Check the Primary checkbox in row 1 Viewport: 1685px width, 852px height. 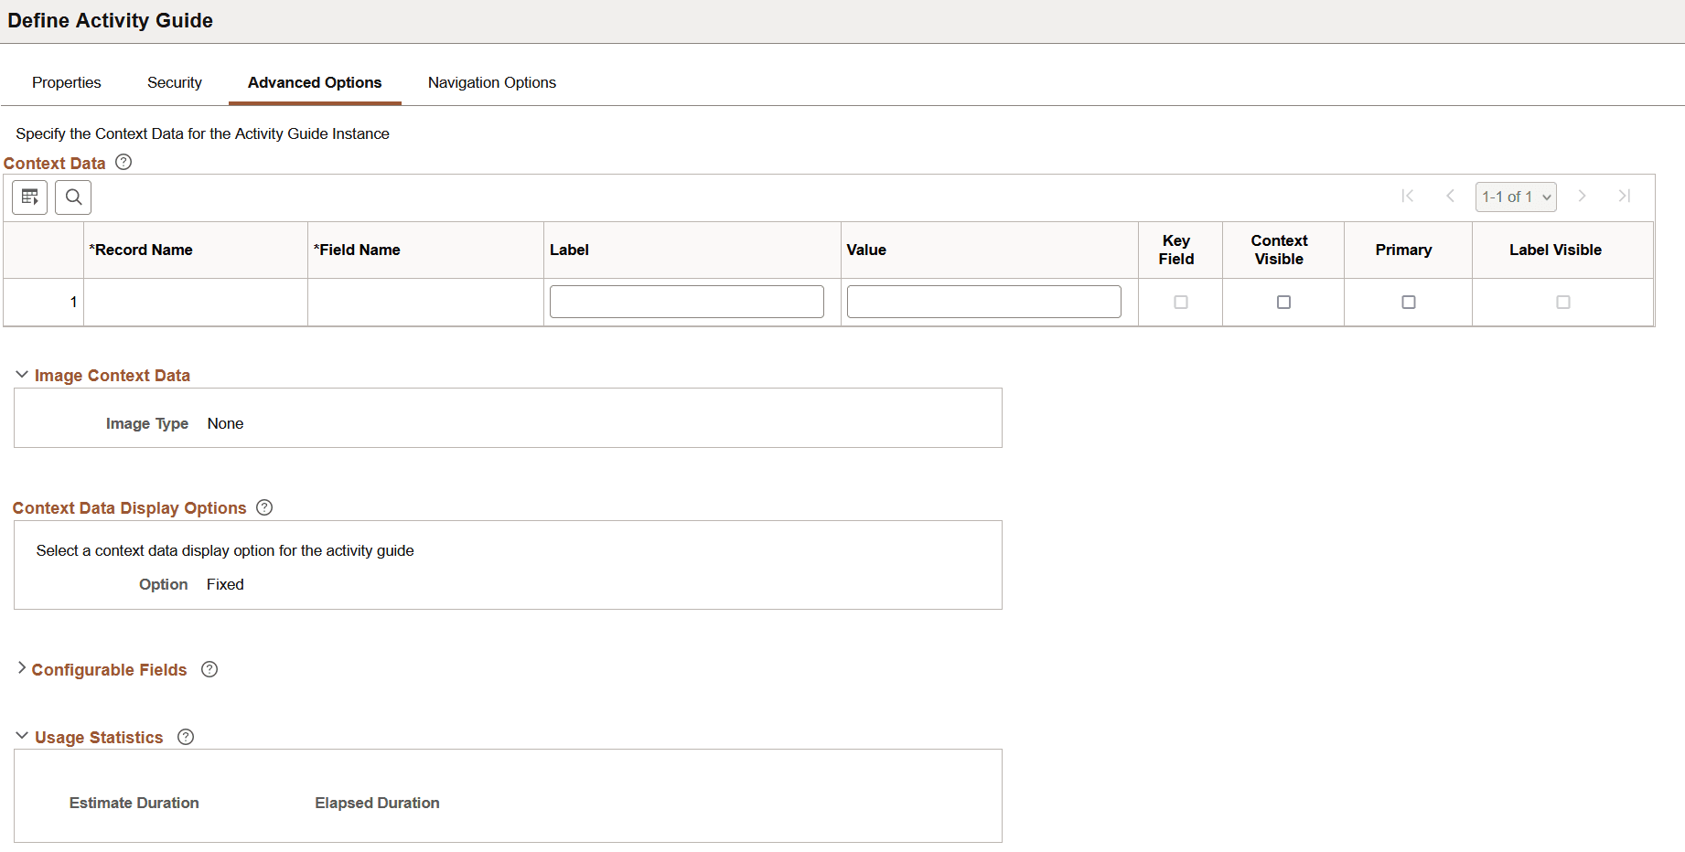click(1408, 302)
